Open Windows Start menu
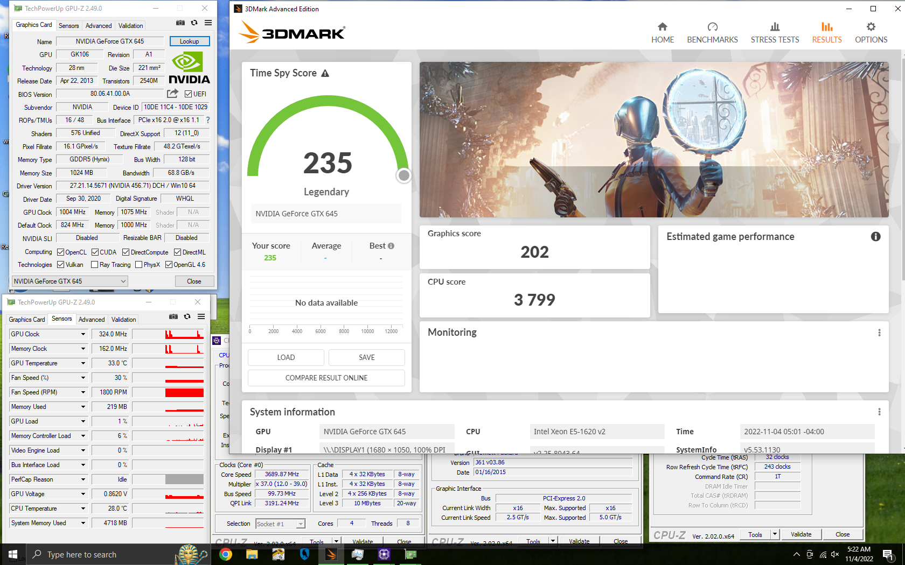The width and height of the screenshot is (905, 565). point(13,554)
